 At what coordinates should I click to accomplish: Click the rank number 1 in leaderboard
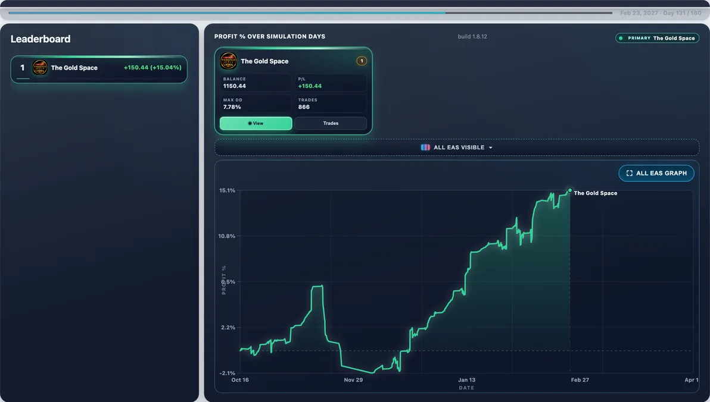[x=22, y=68]
